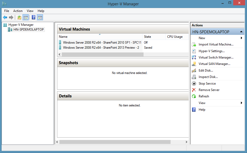The image size is (247, 153).
Task: Select HN-SPDEMOLAPTOP tree node
Action: pyautogui.click(x=28, y=30)
